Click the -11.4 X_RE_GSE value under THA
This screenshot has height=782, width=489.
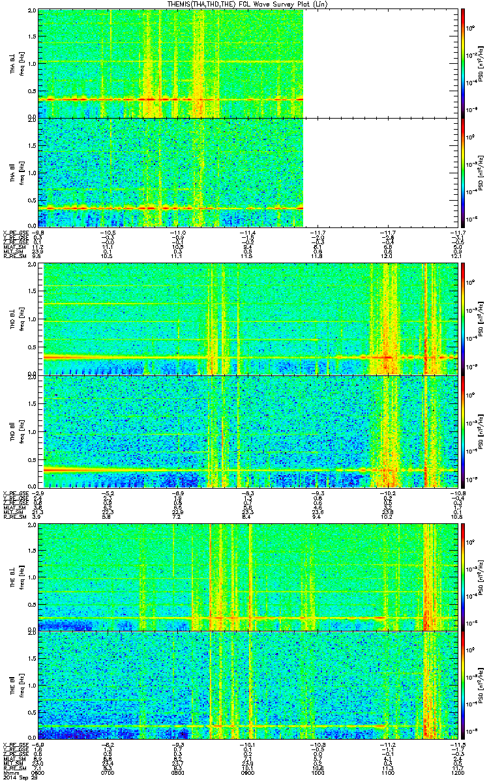coord(248,231)
